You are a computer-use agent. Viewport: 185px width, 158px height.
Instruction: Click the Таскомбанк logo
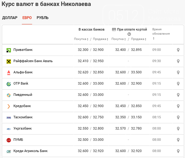(9, 117)
